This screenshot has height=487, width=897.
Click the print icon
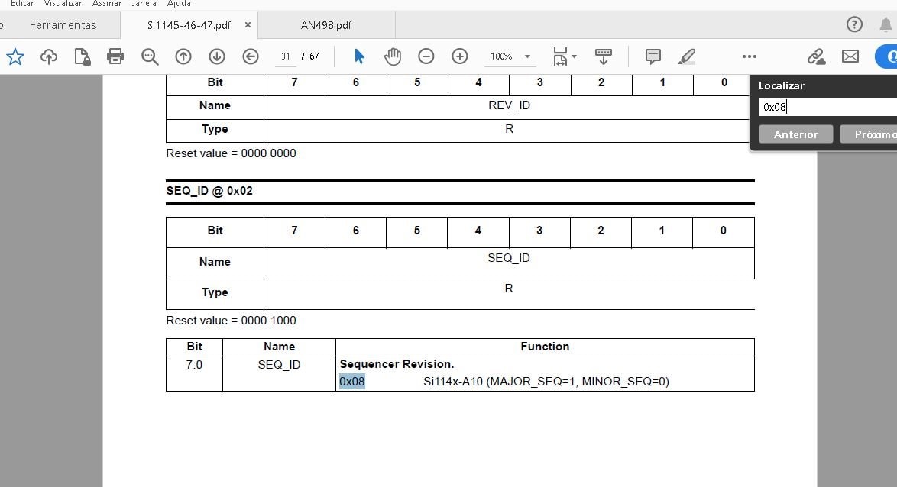click(115, 56)
